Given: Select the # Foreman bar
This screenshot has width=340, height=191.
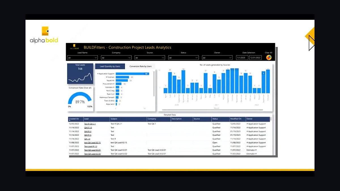Looking at the screenshot, I should click(x=122, y=77).
